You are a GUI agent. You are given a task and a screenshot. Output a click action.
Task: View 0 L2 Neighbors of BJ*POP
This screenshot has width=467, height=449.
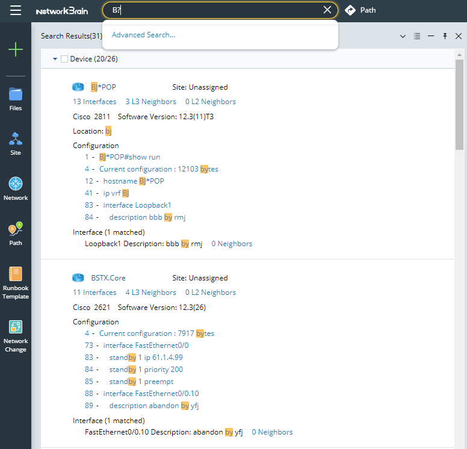tap(211, 102)
